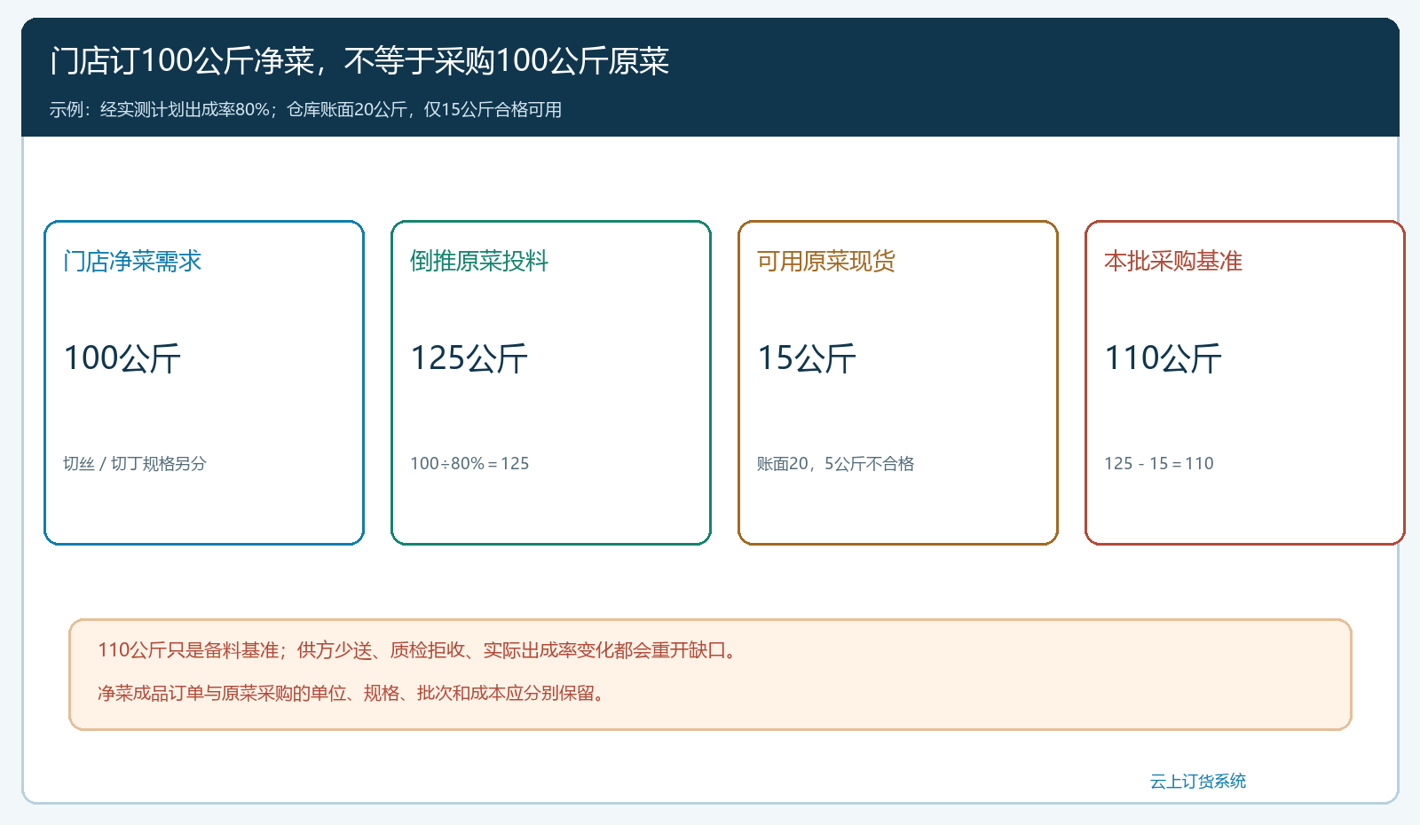Click the main headline 门店订100公斤净菜

tap(359, 60)
